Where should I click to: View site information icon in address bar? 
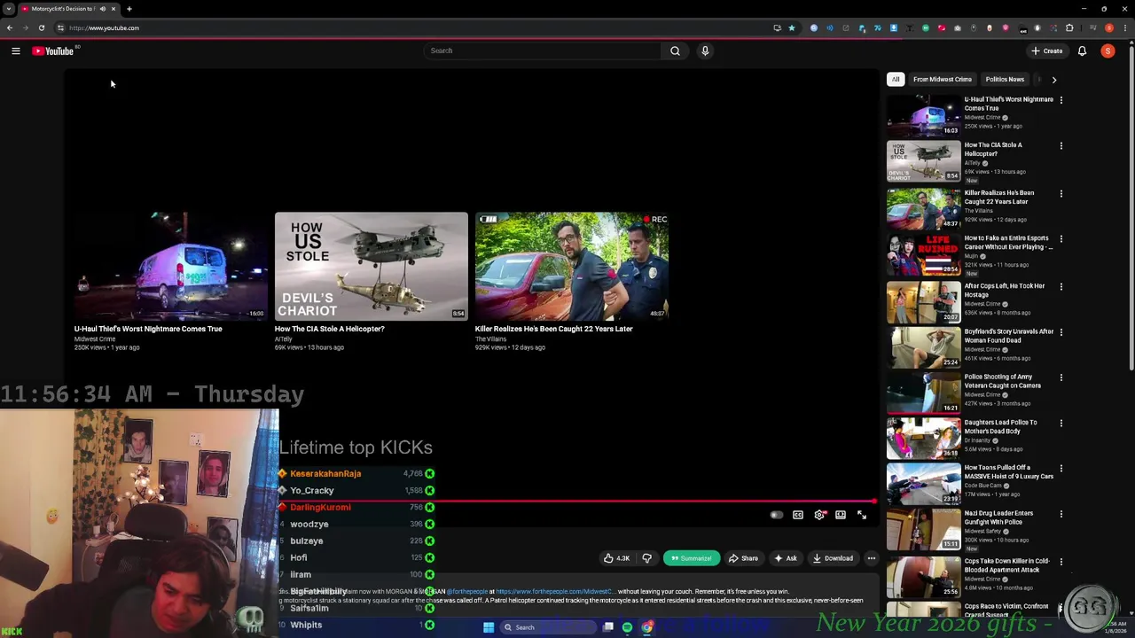pyautogui.click(x=60, y=28)
